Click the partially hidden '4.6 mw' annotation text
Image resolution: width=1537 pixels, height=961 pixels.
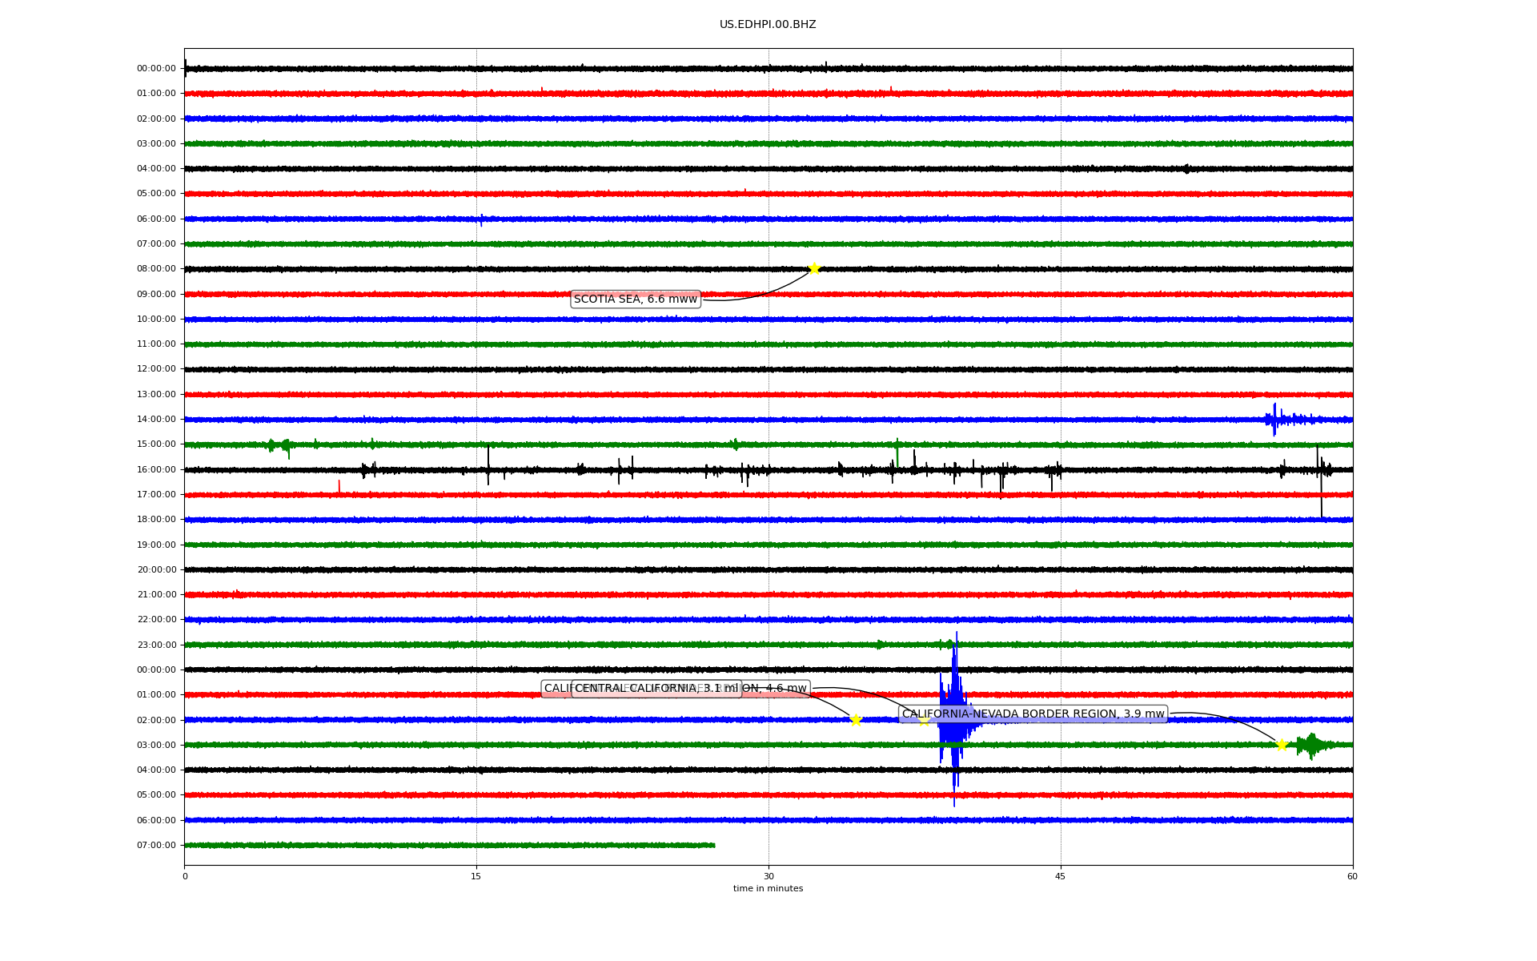click(786, 689)
